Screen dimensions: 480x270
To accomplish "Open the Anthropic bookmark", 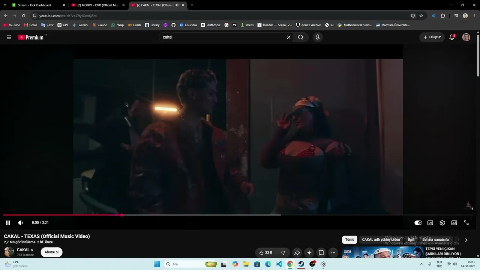I will tap(211, 25).
